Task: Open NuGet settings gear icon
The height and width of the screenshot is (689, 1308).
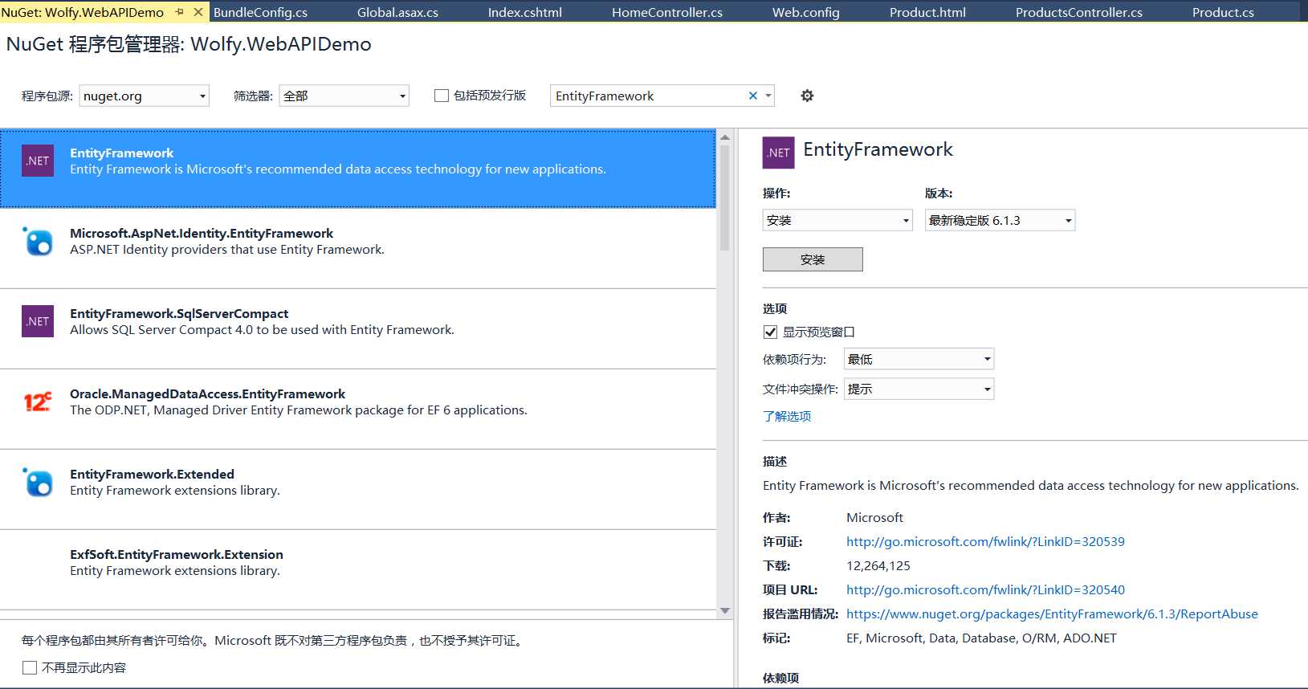Action: tap(807, 96)
